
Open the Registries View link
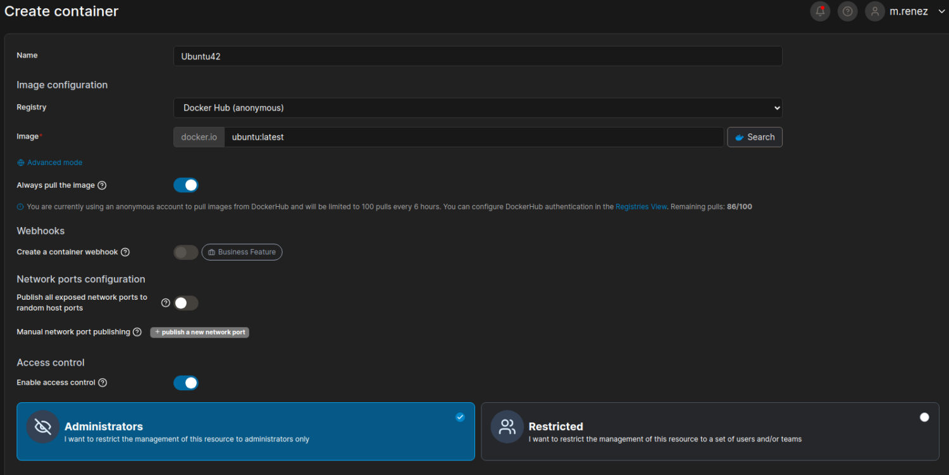pyautogui.click(x=641, y=207)
